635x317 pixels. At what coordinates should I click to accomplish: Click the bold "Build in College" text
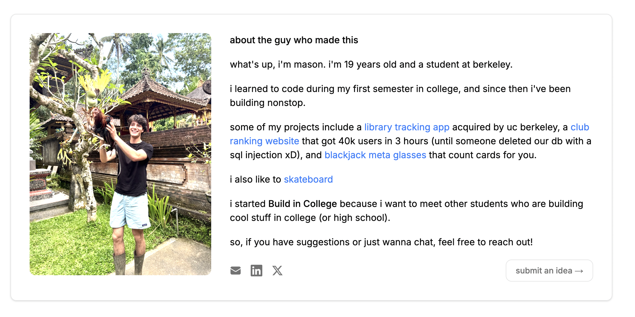pos(302,204)
